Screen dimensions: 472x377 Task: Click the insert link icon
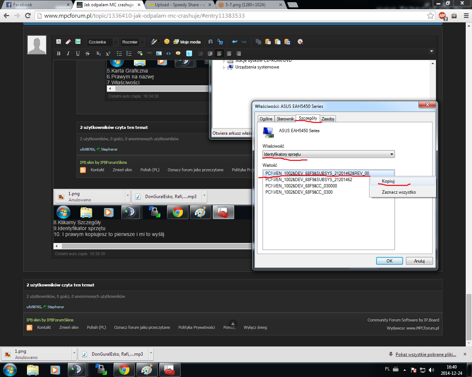point(140,53)
